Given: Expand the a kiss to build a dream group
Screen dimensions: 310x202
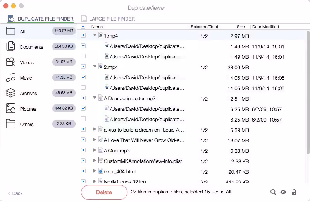Looking at the screenshot, I should tap(95, 129).
